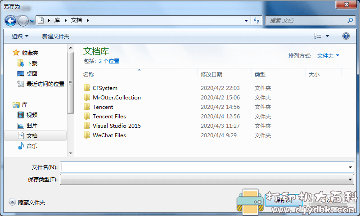Screen dimensions: 360x216
Task: Click the Tencent folder icon
Action: pyautogui.click(x=87, y=107)
